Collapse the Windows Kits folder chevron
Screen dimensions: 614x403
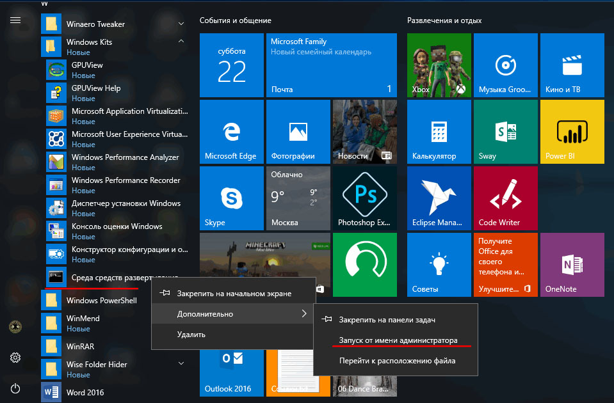181,41
